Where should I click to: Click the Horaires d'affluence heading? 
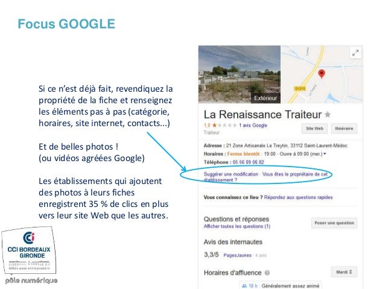232,273
